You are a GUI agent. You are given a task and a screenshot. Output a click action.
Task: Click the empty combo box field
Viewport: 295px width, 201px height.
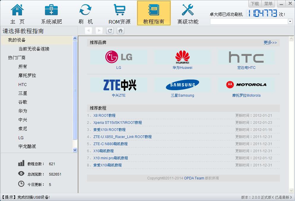coord(249,22)
